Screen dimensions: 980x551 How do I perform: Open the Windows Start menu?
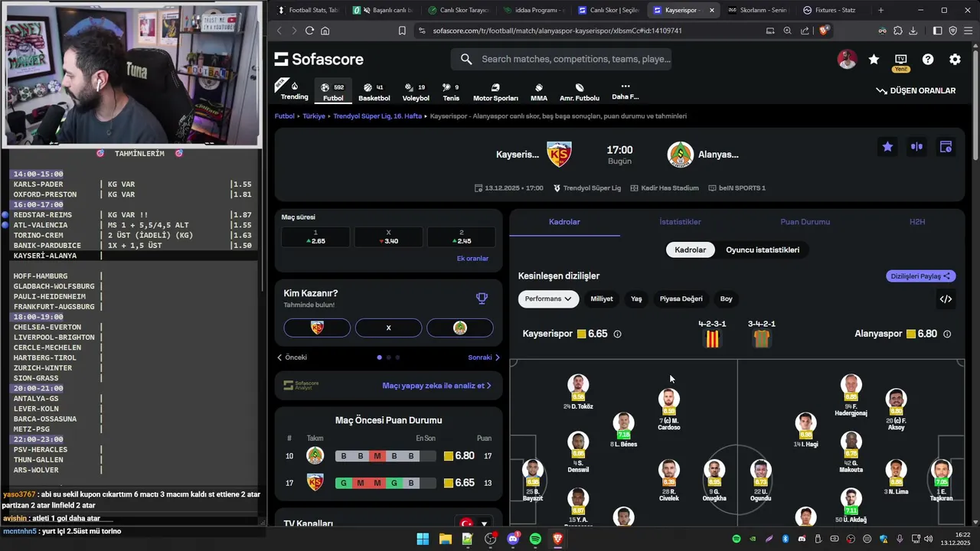point(423,539)
